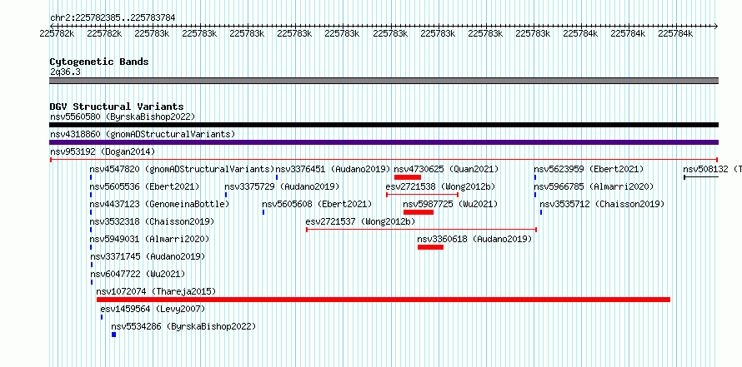This screenshot has width=742, height=367.
Task: Click the nsv5623959 (Ebert2021) label
Action: [x=589, y=169]
